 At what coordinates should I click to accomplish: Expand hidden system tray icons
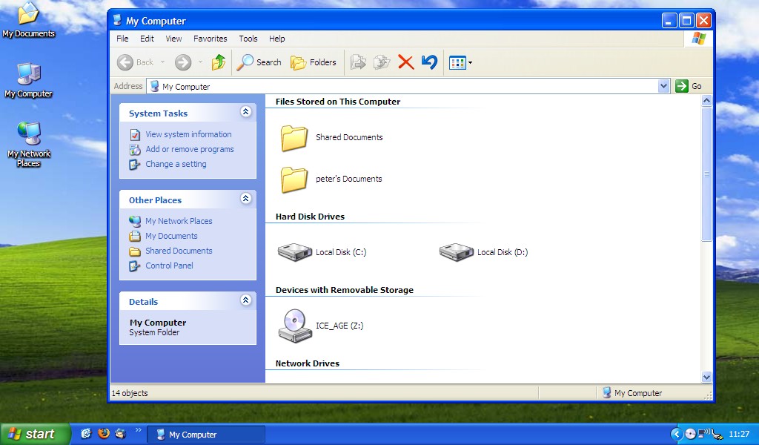click(677, 434)
